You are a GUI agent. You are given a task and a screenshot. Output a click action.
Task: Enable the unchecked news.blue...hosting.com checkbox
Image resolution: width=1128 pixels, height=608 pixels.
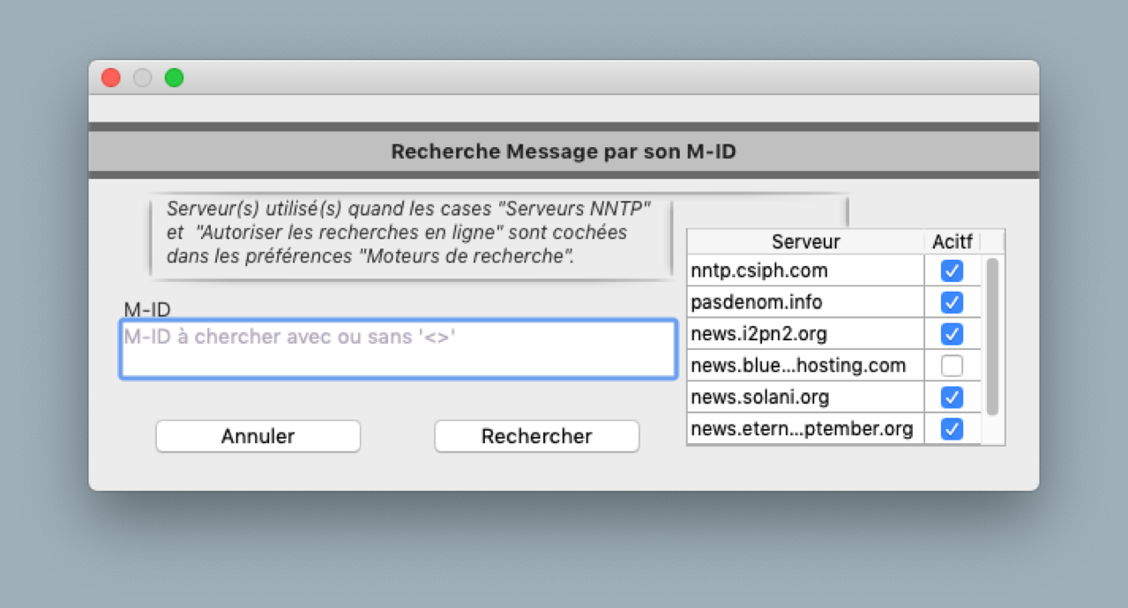[x=952, y=366]
